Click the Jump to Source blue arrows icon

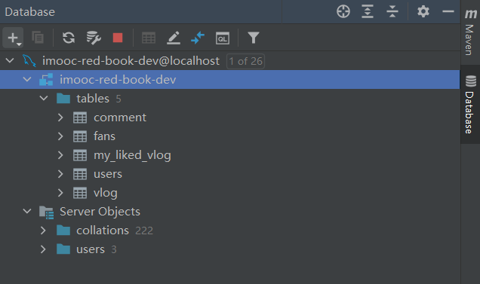pos(198,38)
